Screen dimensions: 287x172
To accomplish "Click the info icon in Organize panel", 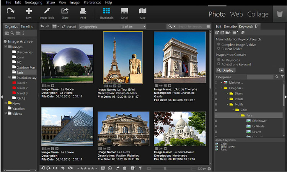I will (x=23, y=33).
